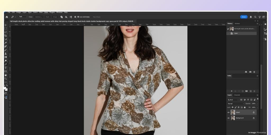Screen dimensions: 271x135
Task: Select the Type tool
Action: tap(6, 68)
